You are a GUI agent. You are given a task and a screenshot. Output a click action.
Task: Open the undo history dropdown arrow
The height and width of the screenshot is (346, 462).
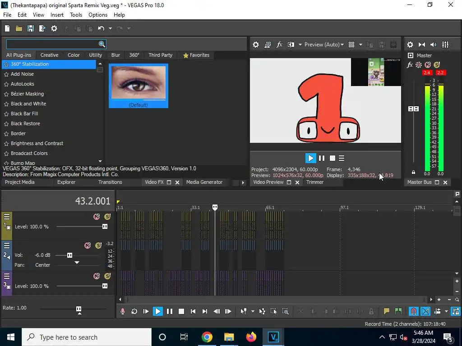point(110,28)
